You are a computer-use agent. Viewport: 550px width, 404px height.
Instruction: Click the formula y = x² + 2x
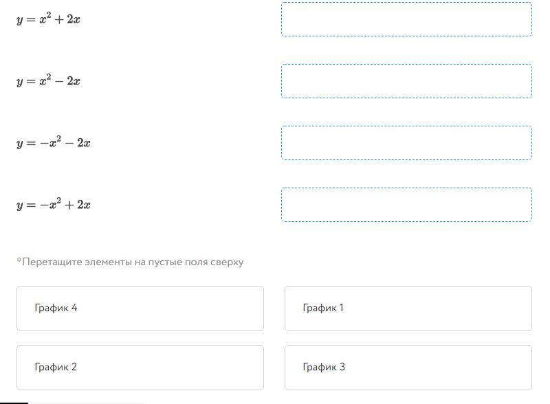[49, 19]
